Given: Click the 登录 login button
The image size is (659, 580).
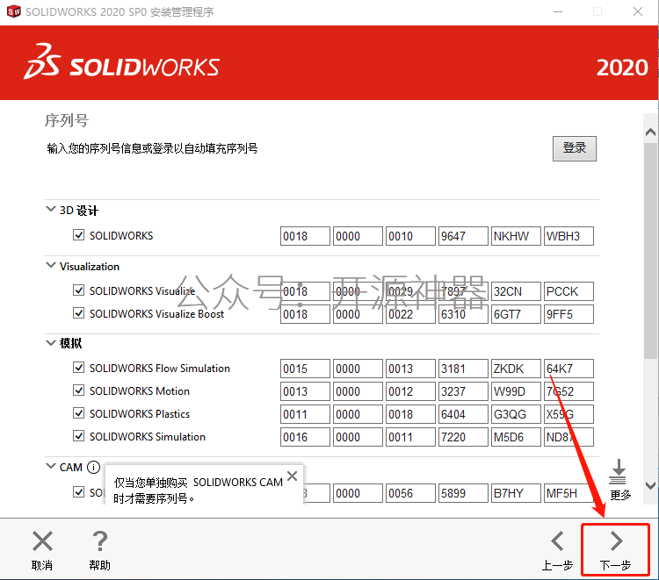Looking at the screenshot, I should 574,148.
